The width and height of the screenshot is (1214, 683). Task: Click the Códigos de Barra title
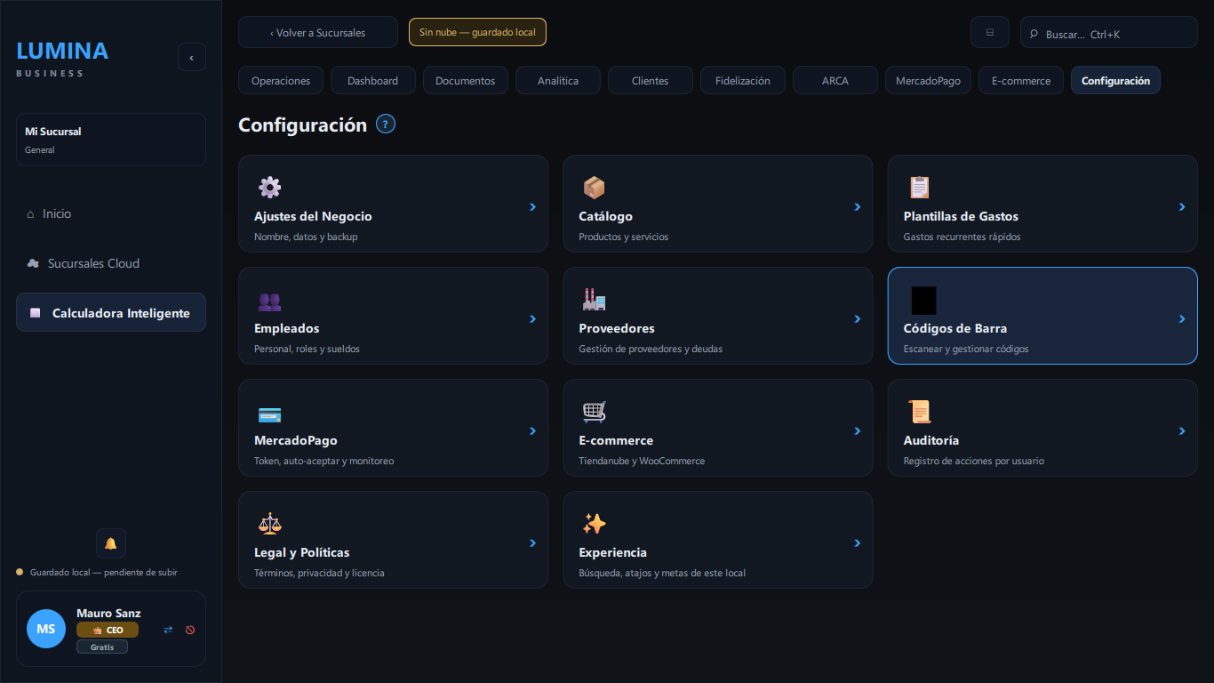tap(955, 328)
